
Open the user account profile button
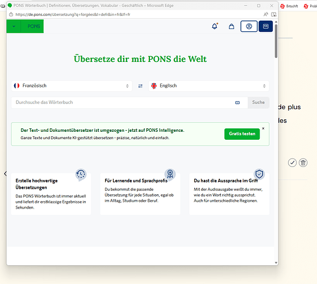point(249,26)
